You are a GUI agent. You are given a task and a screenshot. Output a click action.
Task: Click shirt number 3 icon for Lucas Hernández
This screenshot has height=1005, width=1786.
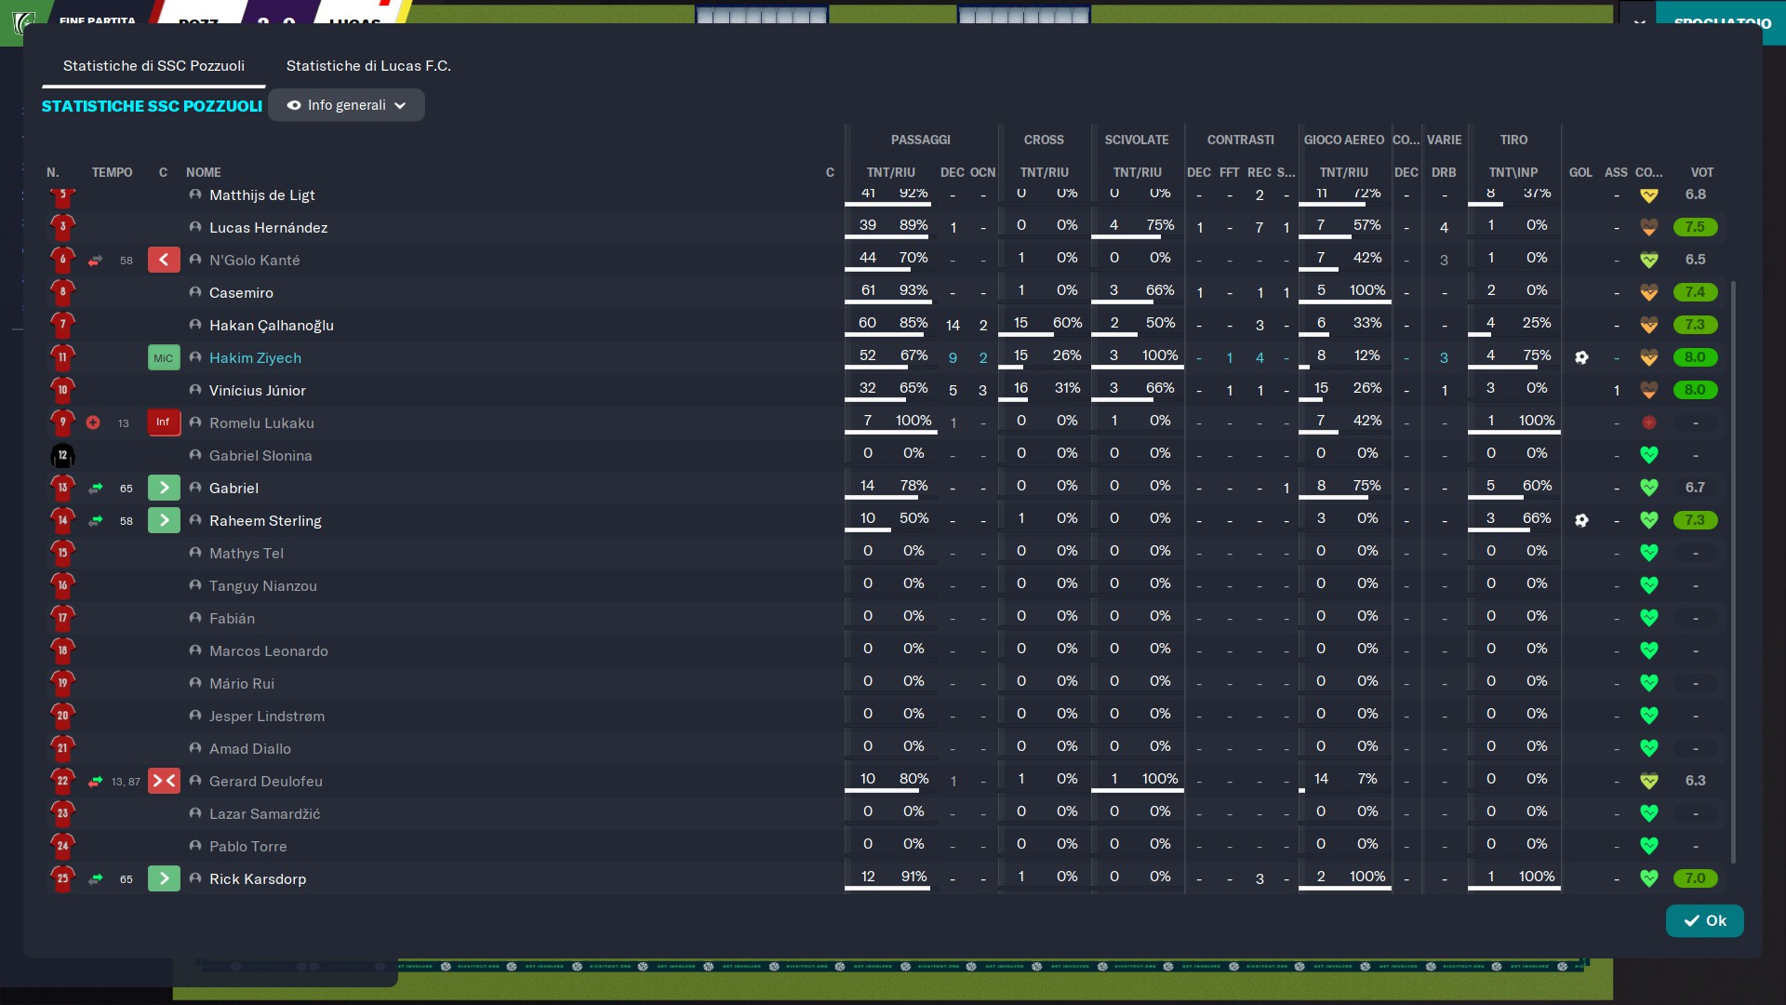click(62, 226)
